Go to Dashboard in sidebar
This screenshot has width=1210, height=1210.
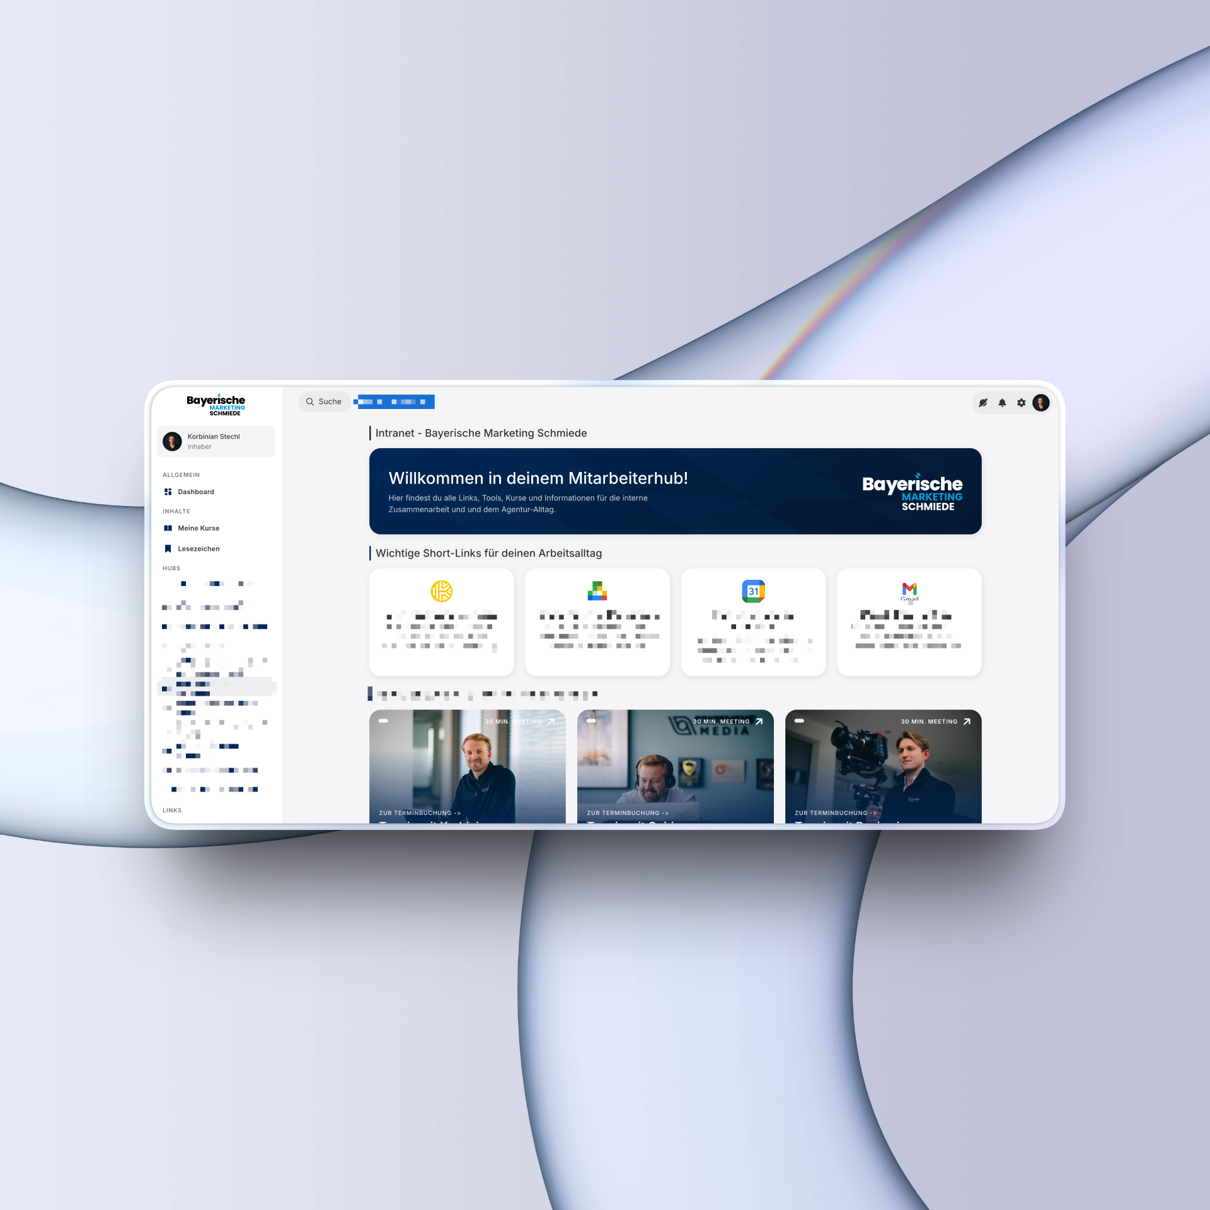pyautogui.click(x=195, y=492)
